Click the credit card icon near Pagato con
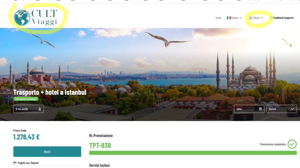This screenshot has height=168, width=300. [x=15, y=163]
